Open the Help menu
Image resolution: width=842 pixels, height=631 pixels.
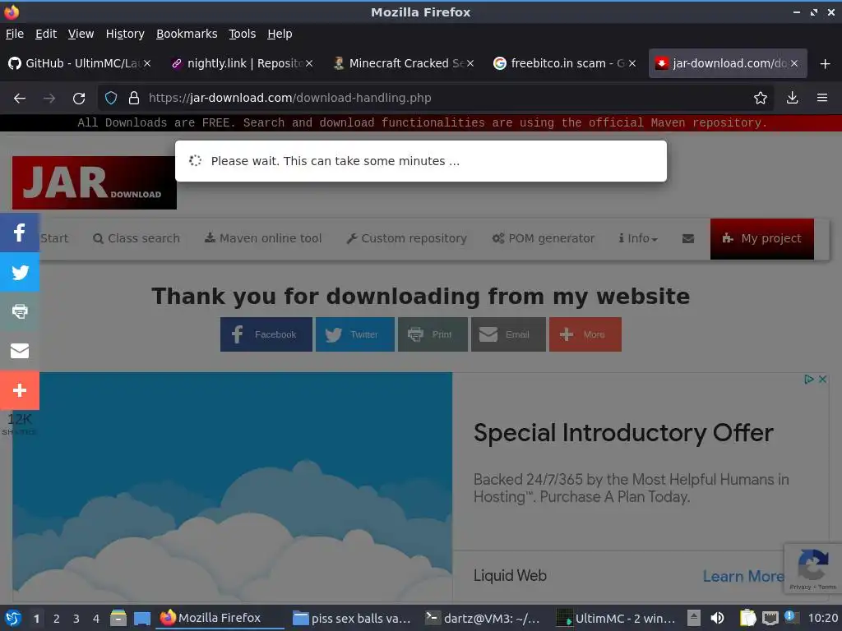coord(280,34)
